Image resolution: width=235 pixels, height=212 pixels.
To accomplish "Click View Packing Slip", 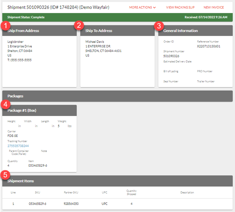I will tap(180, 7).
